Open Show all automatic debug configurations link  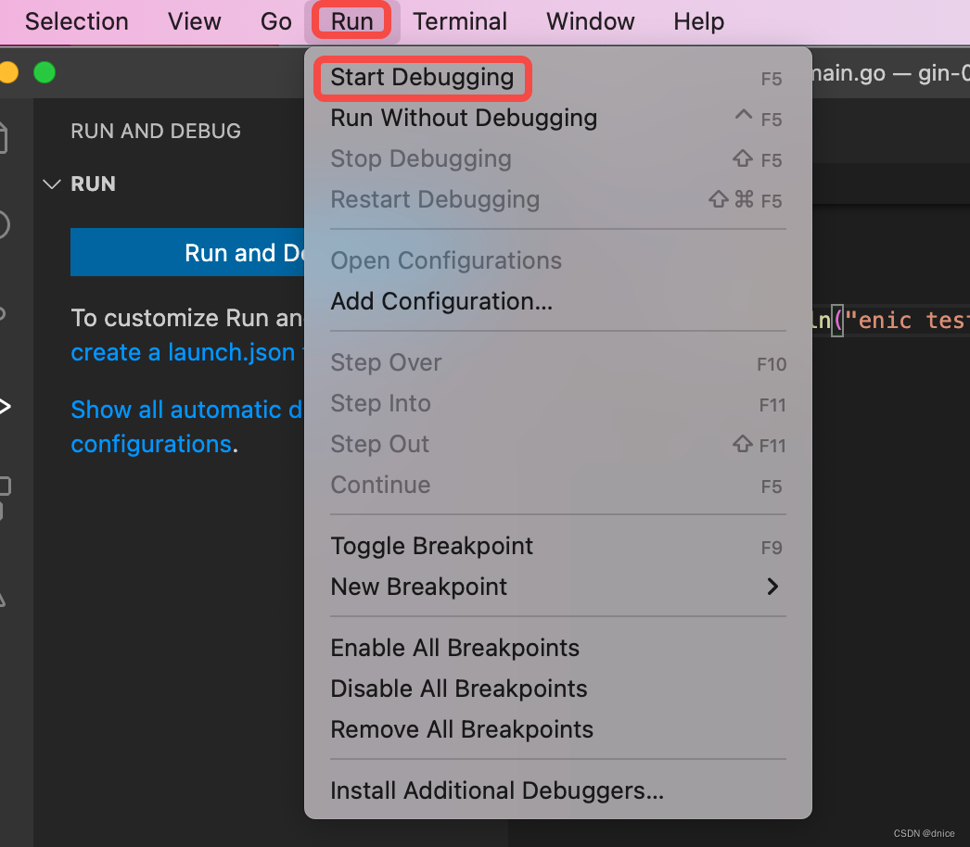point(185,411)
